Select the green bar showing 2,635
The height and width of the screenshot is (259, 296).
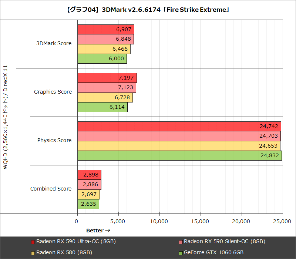point(89,204)
